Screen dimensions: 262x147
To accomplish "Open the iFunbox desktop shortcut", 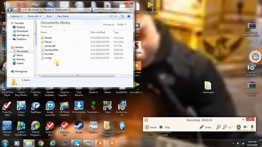I will coord(93,127).
